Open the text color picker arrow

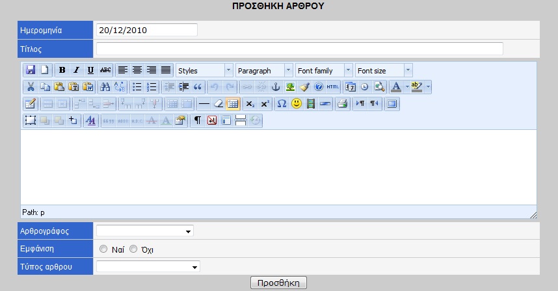[407, 86]
